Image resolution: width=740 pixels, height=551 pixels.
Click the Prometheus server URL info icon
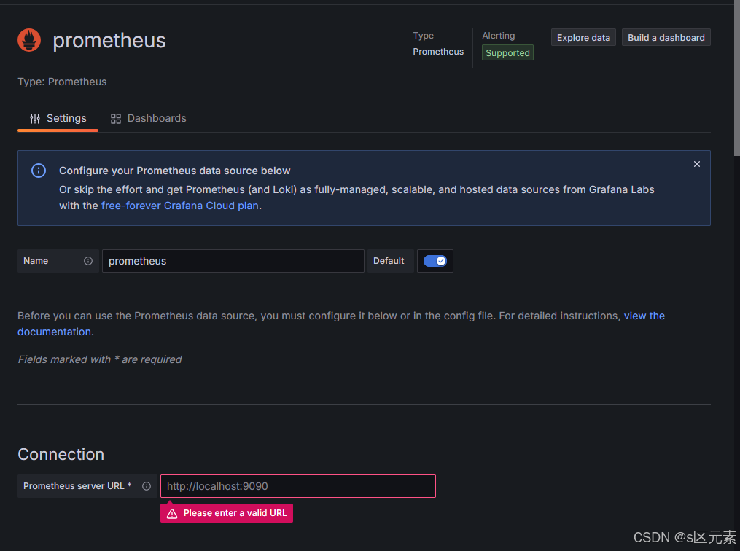(x=147, y=486)
